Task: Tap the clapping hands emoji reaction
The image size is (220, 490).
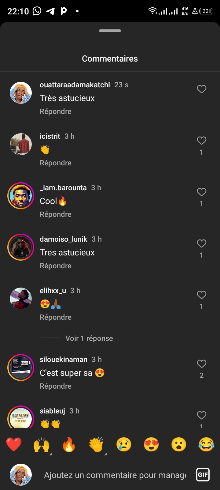Action: (x=96, y=444)
